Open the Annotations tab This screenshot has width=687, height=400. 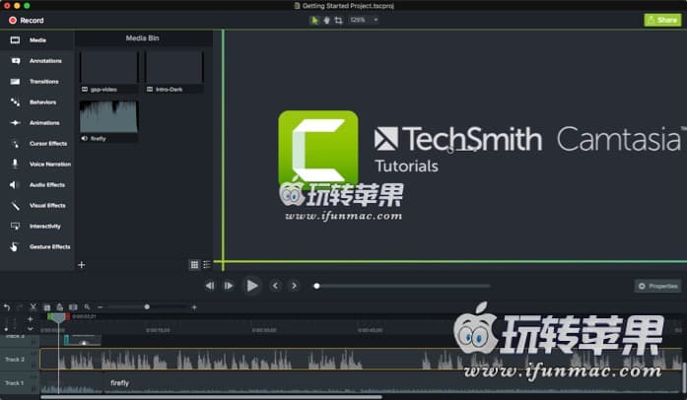36,61
